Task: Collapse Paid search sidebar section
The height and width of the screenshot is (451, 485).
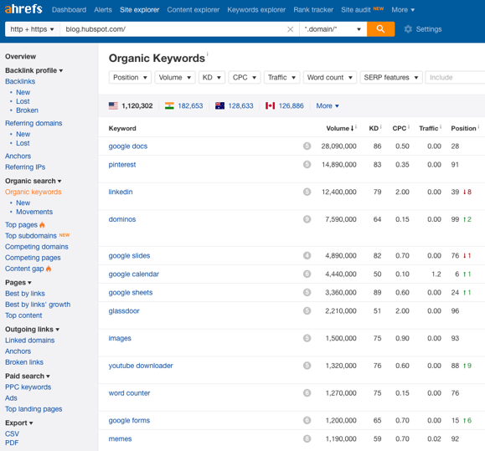Action: pyautogui.click(x=28, y=377)
